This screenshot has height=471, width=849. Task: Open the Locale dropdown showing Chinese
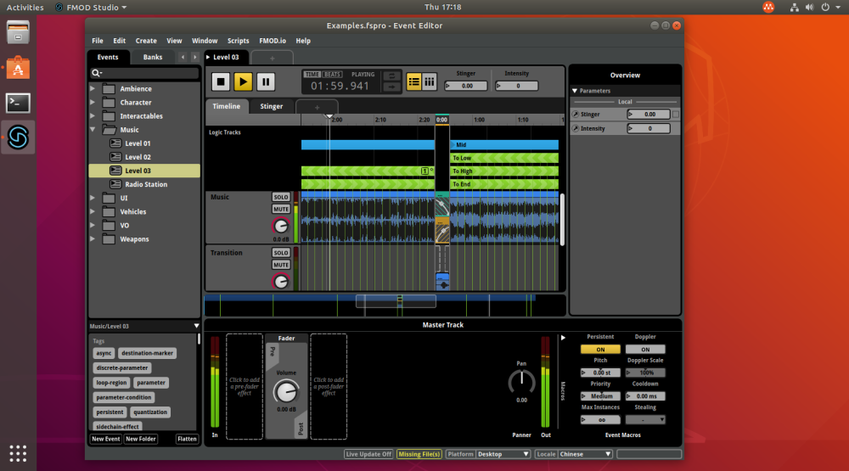coord(585,454)
